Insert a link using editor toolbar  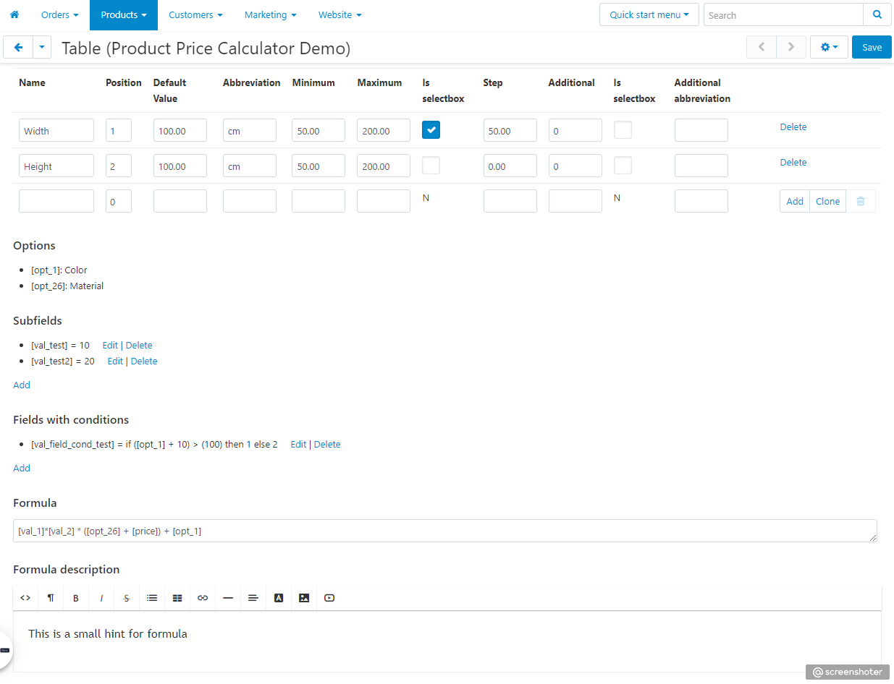[203, 598]
